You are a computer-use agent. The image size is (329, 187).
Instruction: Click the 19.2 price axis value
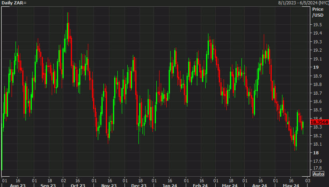[317, 50]
